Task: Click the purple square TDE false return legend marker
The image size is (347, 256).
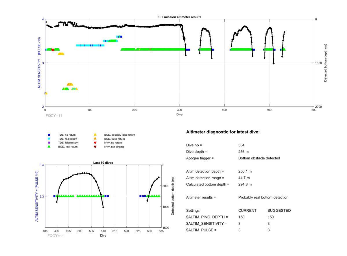Action: pyautogui.click(x=49, y=143)
